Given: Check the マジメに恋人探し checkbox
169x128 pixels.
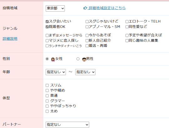Looking at the screenshot, I should pos(47,41).
